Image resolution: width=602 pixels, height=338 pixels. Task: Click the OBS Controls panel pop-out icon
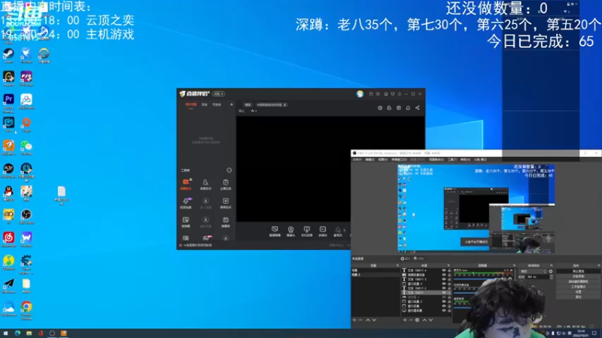[x=598, y=265]
